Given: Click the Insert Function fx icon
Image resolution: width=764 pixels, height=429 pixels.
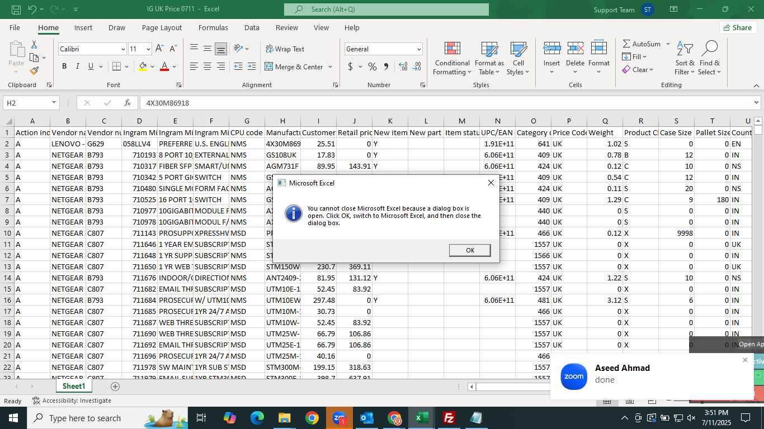Looking at the screenshot, I should point(128,103).
